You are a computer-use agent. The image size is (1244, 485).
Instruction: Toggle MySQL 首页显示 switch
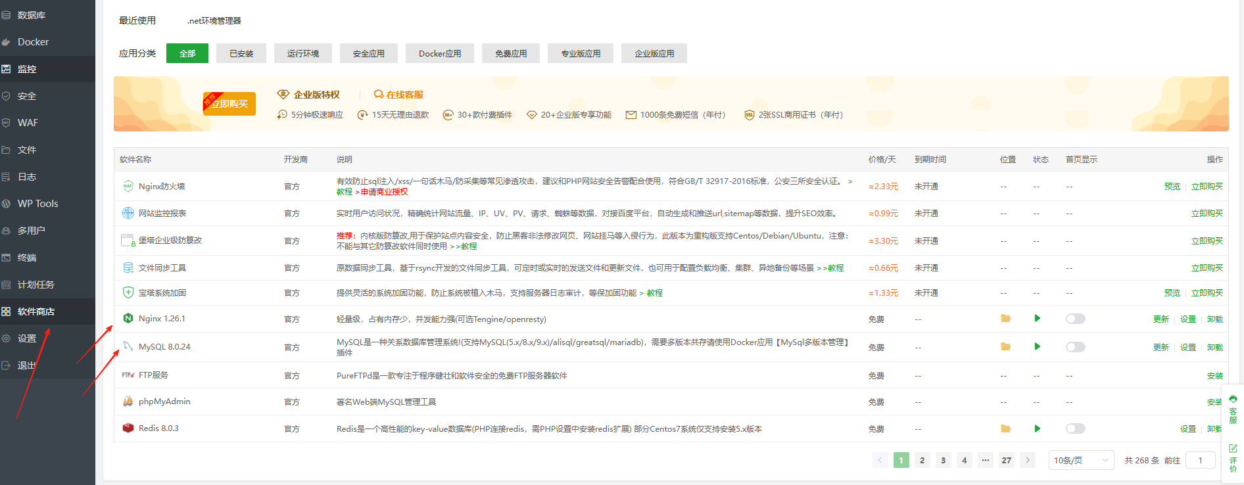coord(1076,347)
